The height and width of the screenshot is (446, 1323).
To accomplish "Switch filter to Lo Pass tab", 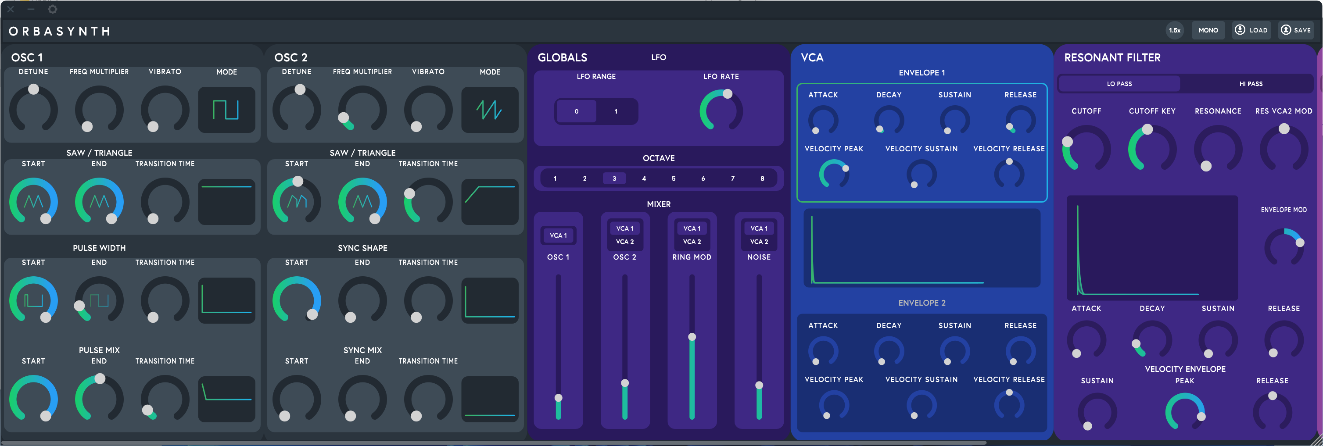I will coord(1119,84).
